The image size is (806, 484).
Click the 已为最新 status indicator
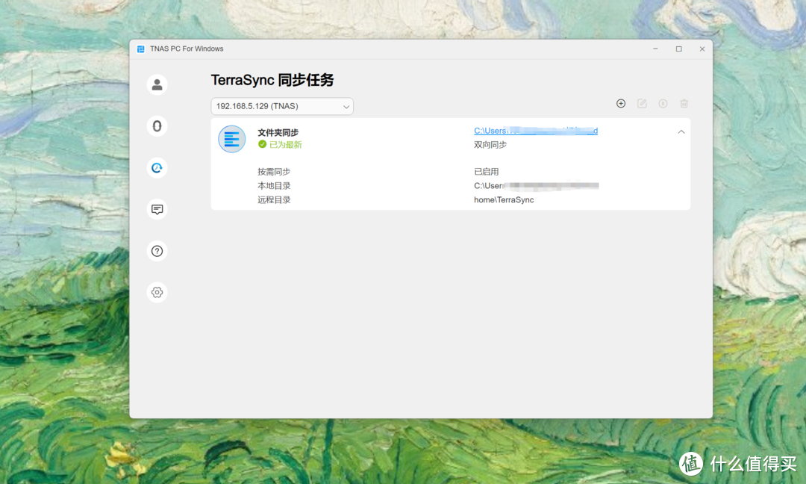pyautogui.click(x=280, y=145)
